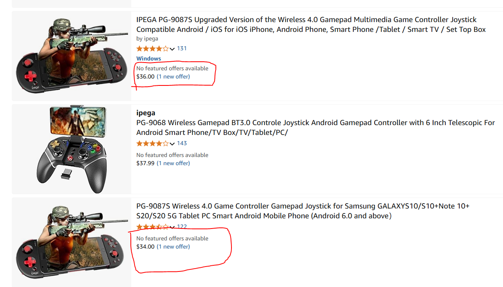This screenshot has height=287, width=503.
Task: Expand rating popover arrow beside 122 reviews
Action: click(x=172, y=227)
